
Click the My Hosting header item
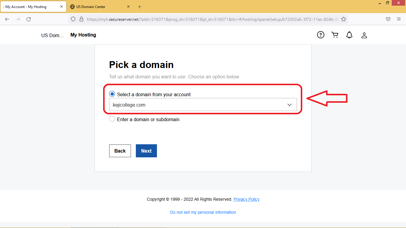coord(83,35)
